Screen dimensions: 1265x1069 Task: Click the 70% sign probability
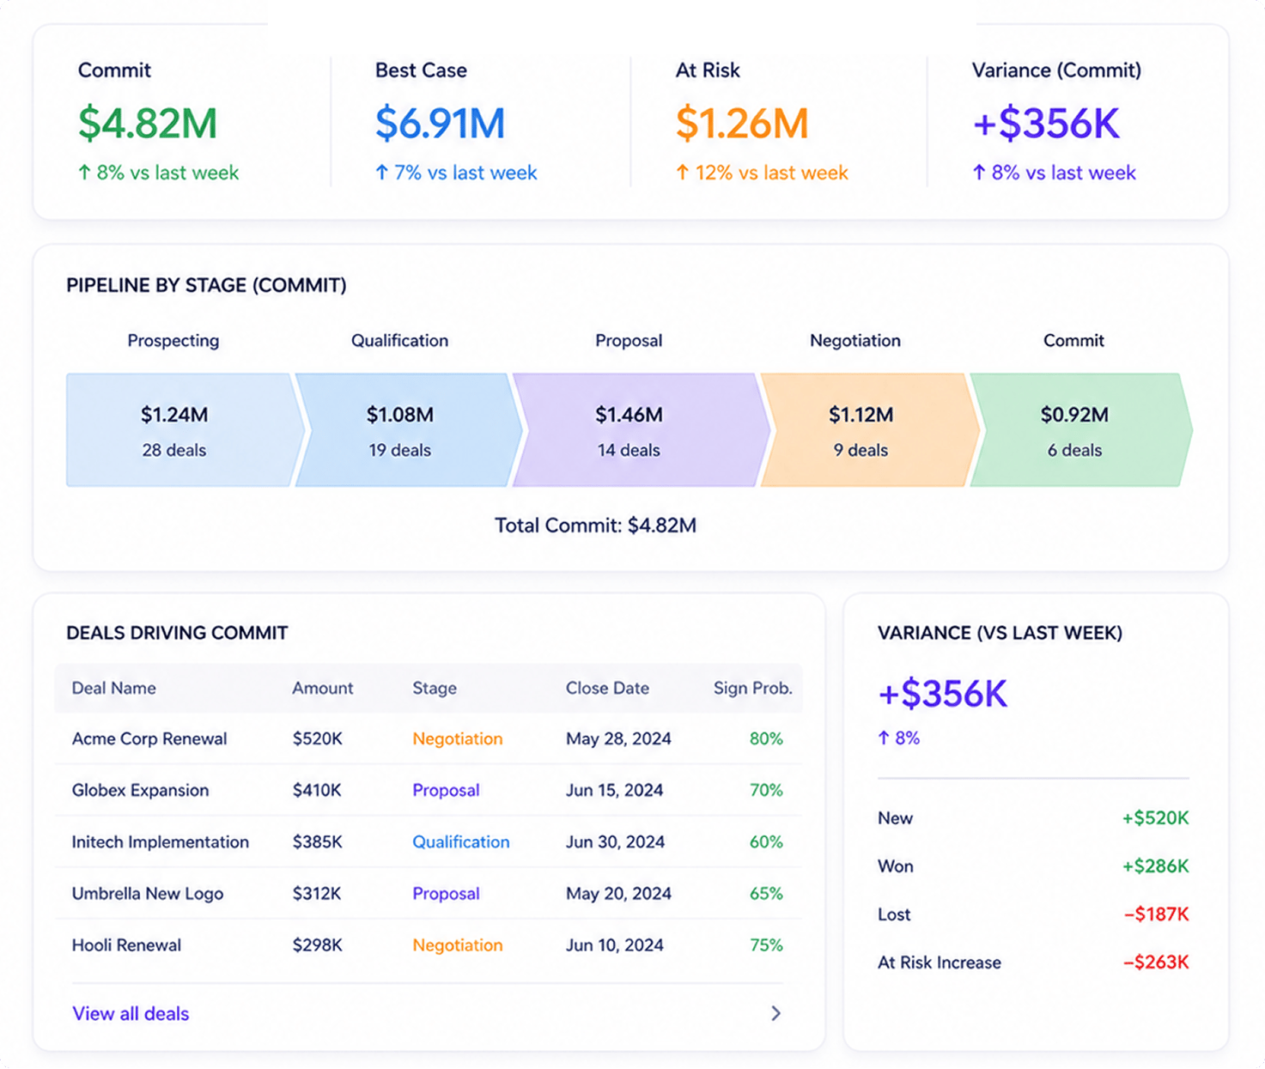click(766, 790)
